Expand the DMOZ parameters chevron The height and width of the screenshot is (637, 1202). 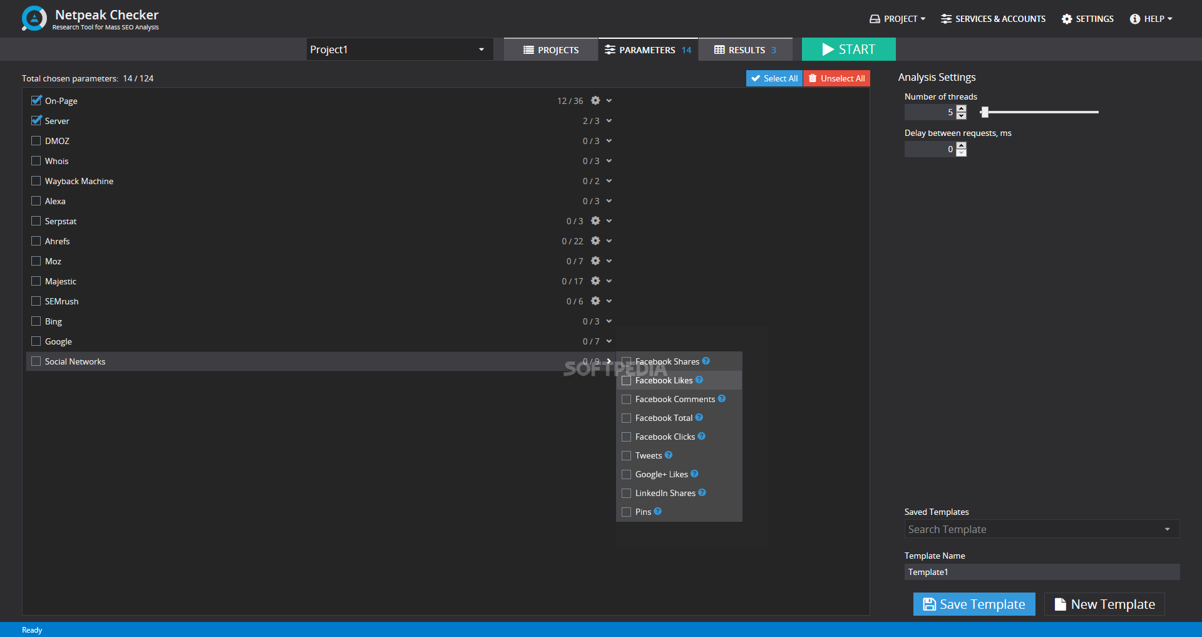point(609,140)
